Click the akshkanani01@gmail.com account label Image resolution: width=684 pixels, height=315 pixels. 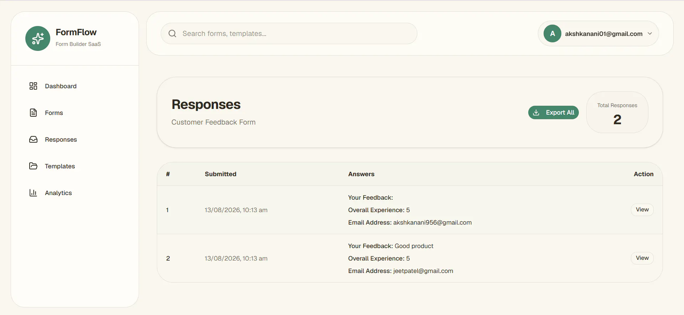[604, 34]
